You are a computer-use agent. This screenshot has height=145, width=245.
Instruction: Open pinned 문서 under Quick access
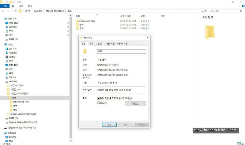10,31
